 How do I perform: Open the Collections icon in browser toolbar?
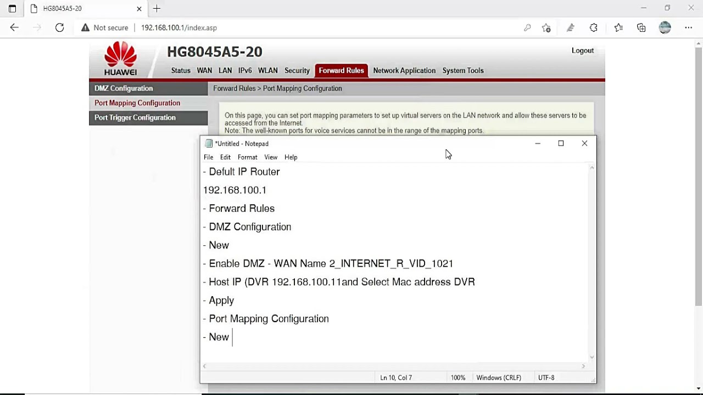coord(641,27)
